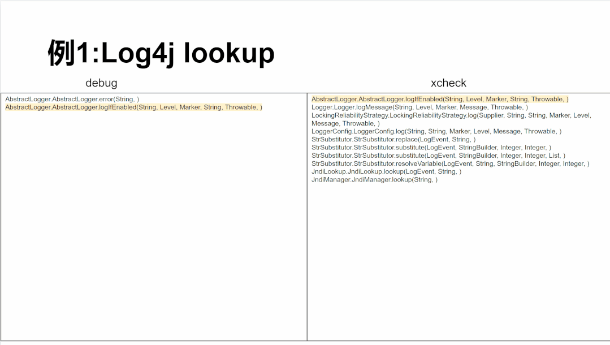Click the AbstractLogger.error(String, ) line
This screenshot has height=345, width=610.
point(72,100)
